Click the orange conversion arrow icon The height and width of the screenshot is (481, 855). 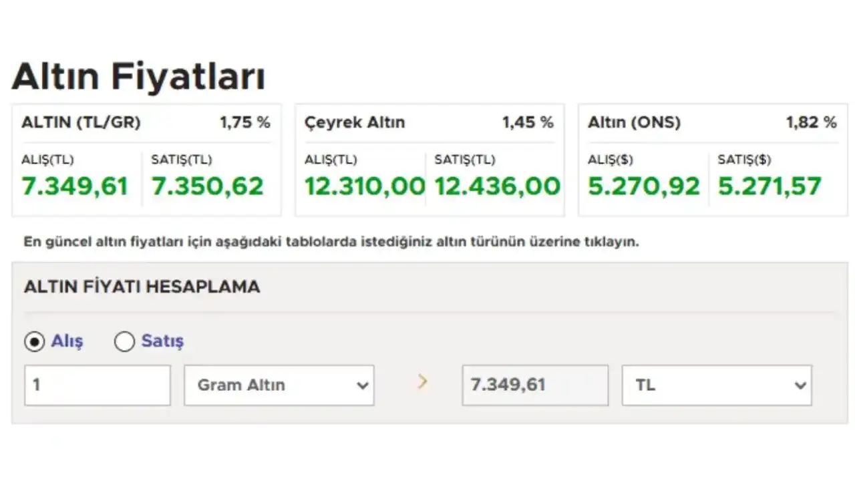[x=422, y=382]
